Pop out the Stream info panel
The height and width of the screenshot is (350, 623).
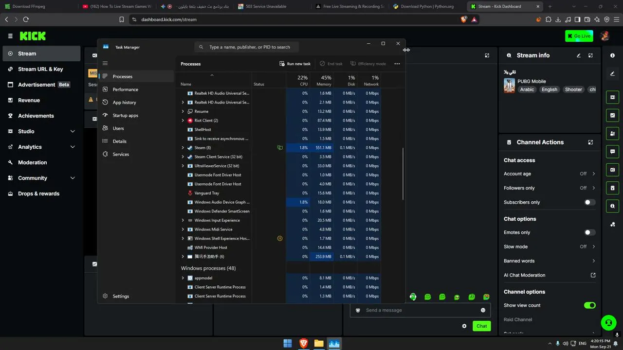[x=590, y=55]
